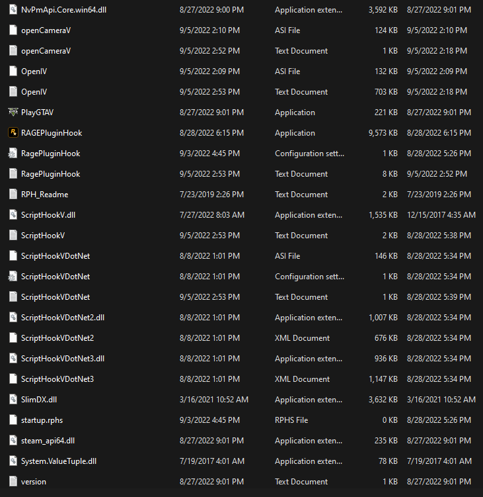This screenshot has width=483, height=497.
Task: Select the version file name
Action: pos(34,482)
